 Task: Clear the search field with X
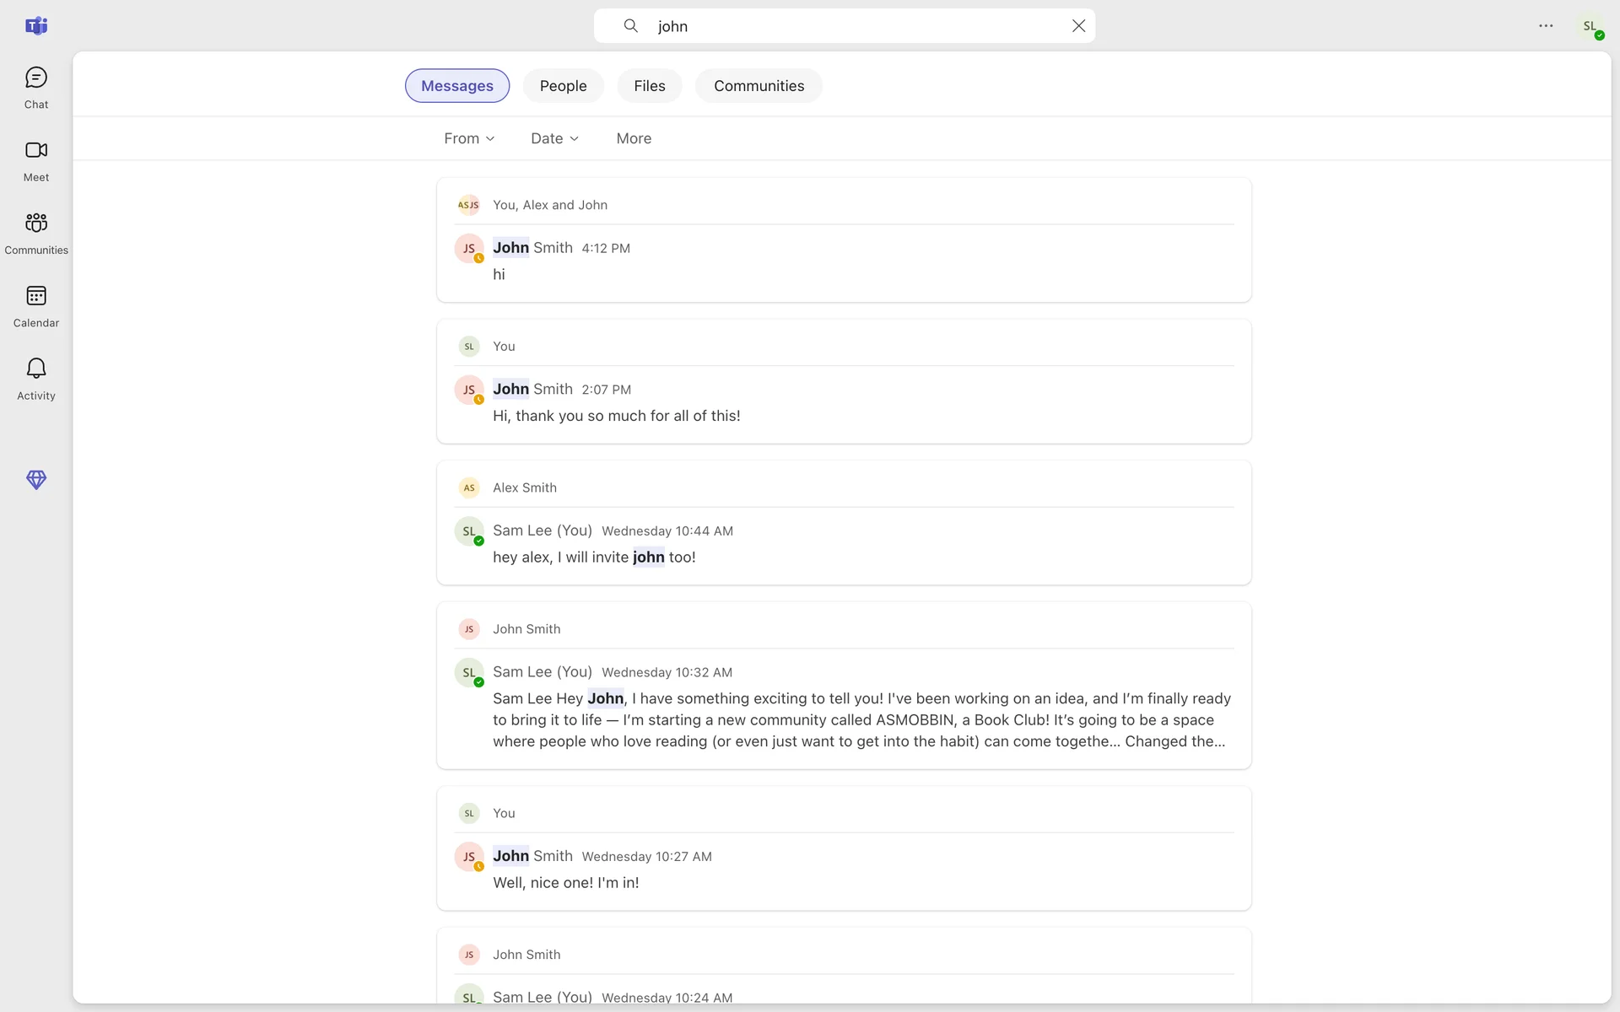coord(1078,26)
